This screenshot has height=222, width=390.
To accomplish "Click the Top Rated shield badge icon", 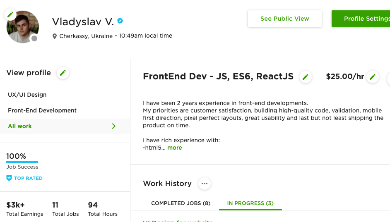I will (9, 178).
